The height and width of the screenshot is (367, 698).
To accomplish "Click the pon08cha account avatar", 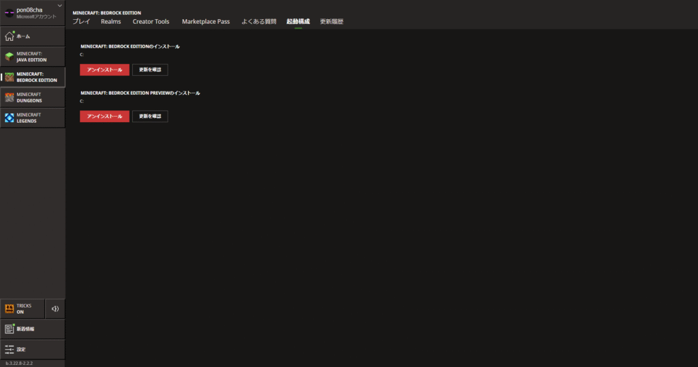I will point(9,13).
